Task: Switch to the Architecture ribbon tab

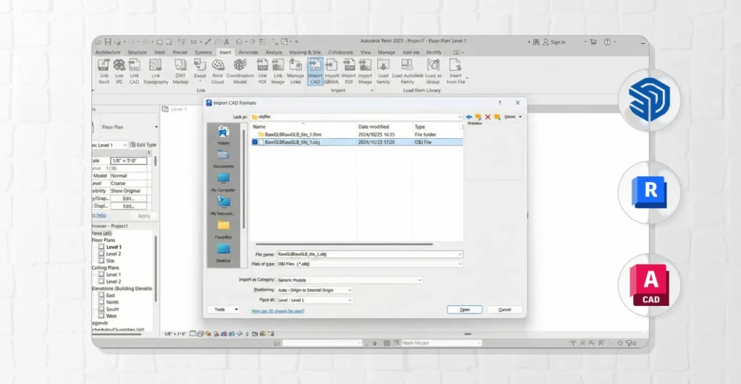Action: point(108,52)
